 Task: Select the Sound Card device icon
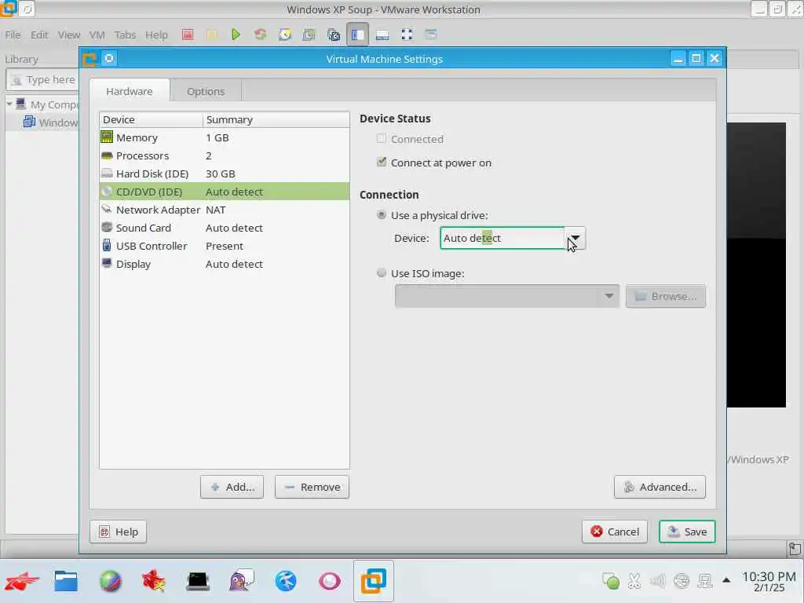pyautogui.click(x=107, y=227)
